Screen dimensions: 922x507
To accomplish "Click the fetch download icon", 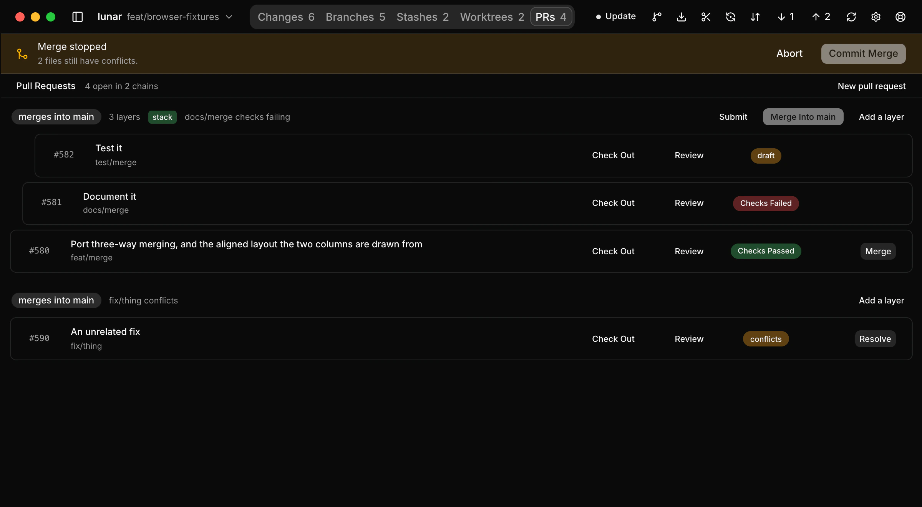I will 682,17.
